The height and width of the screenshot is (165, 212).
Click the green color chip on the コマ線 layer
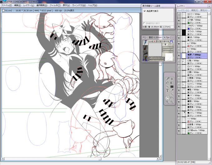(189, 23)
